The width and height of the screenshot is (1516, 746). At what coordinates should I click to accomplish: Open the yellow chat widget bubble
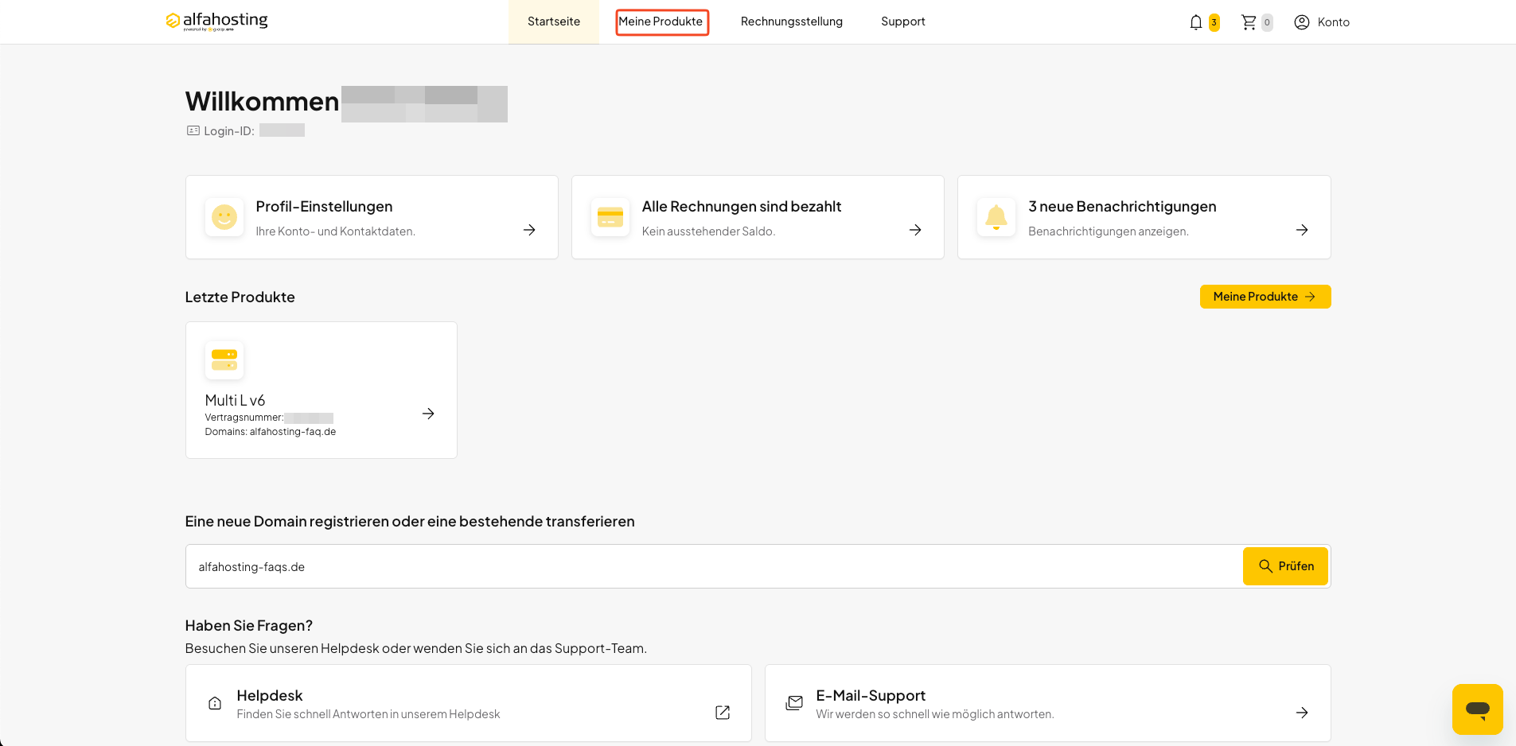pos(1478,709)
